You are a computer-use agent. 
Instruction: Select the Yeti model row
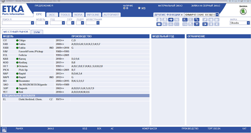click(76, 92)
